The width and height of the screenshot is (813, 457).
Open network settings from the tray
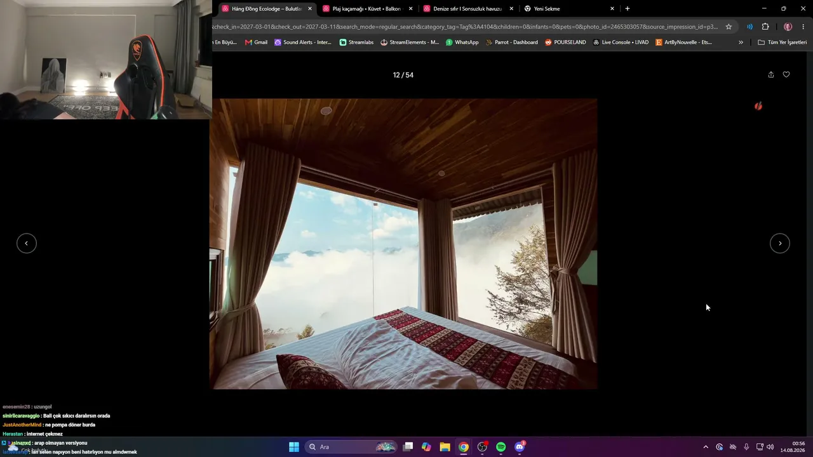pos(760,447)
